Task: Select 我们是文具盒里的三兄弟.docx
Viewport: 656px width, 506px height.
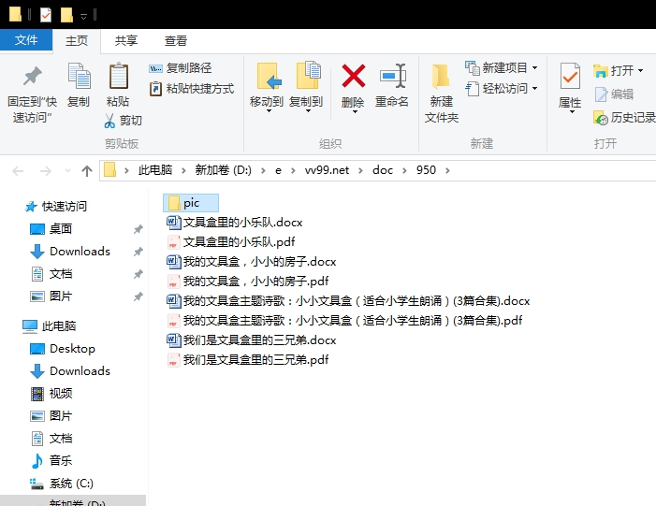Action: point(252,340)
